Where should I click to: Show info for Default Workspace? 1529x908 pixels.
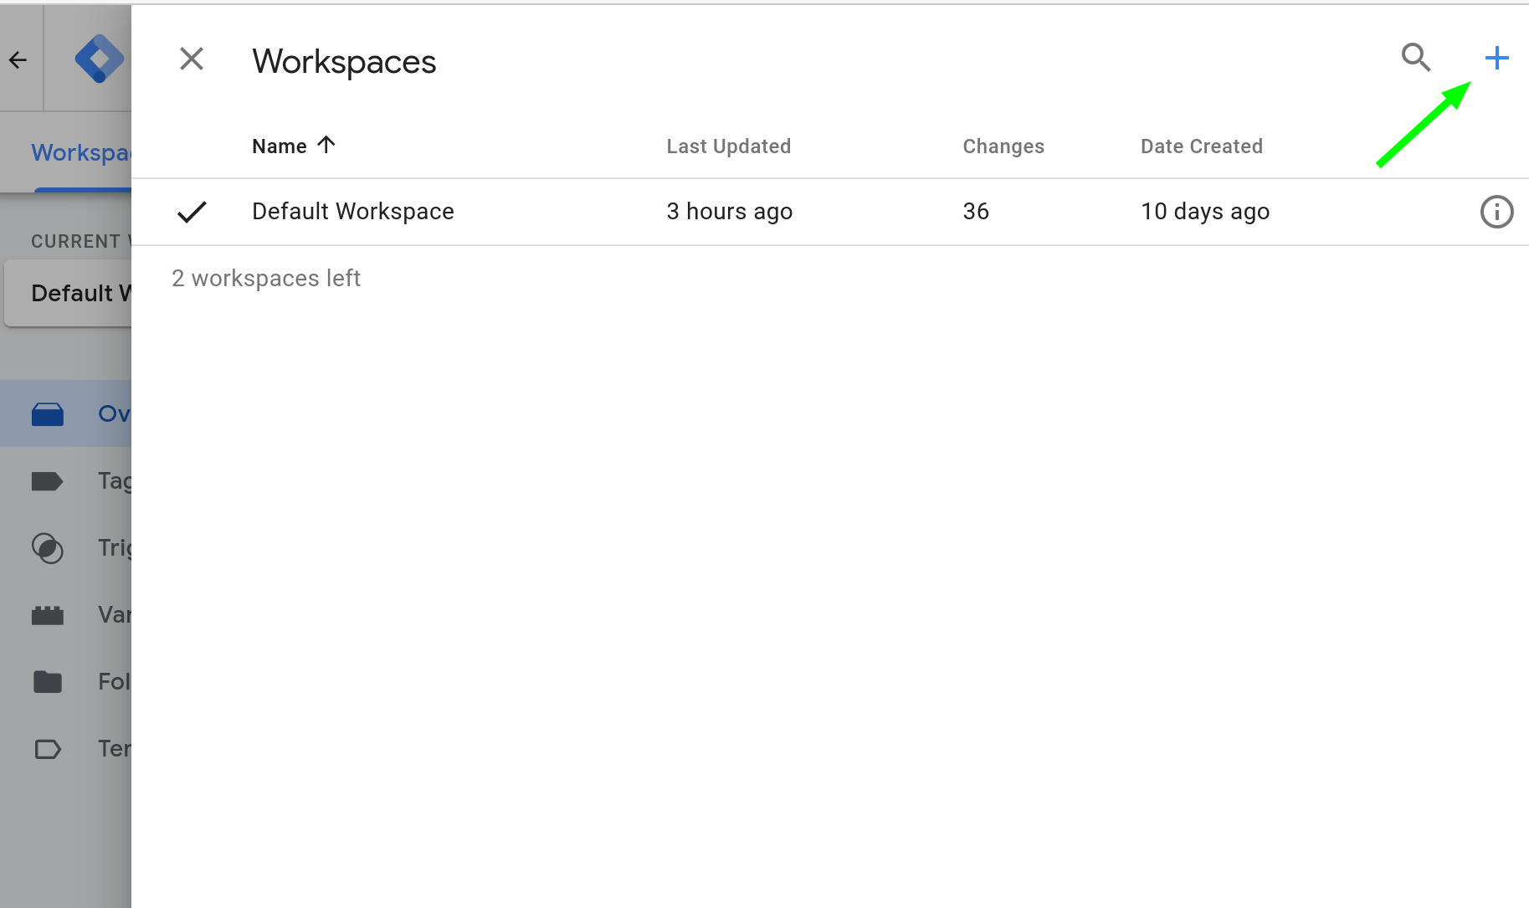pyautogui.click(x=1497, y=211)
